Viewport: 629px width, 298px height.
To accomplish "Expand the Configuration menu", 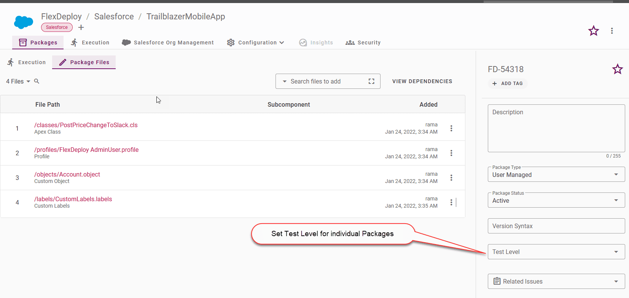I will 255,43.
